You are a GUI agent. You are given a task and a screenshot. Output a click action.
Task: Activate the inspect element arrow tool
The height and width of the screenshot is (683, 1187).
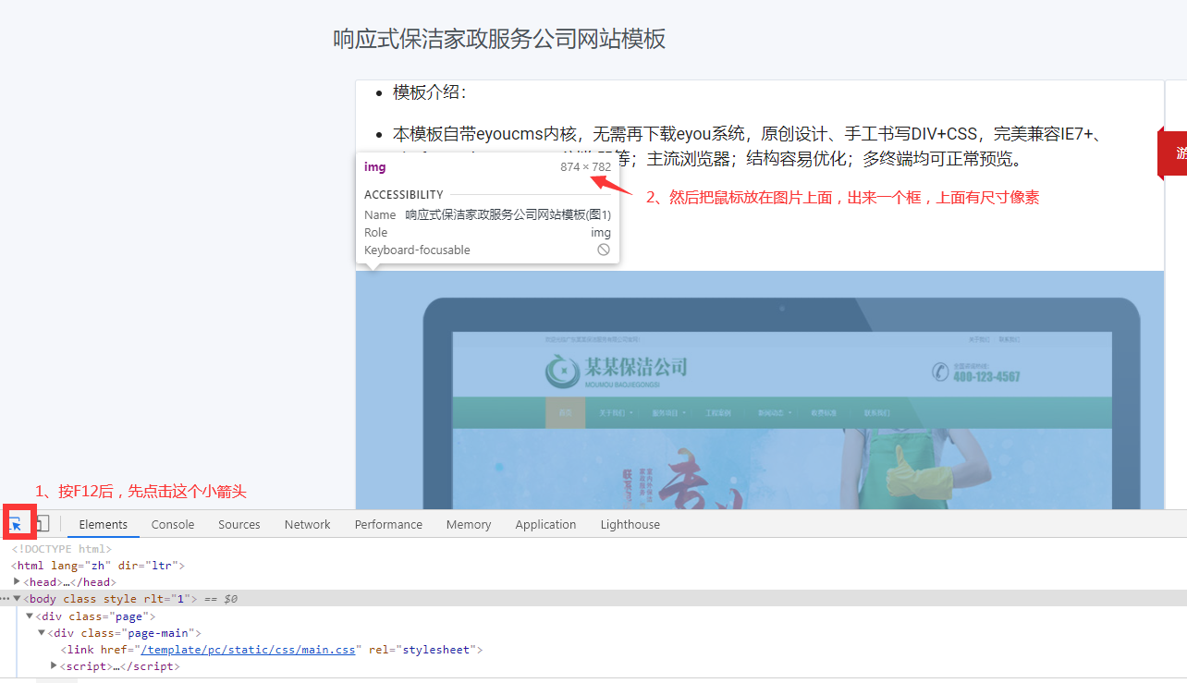16,524
